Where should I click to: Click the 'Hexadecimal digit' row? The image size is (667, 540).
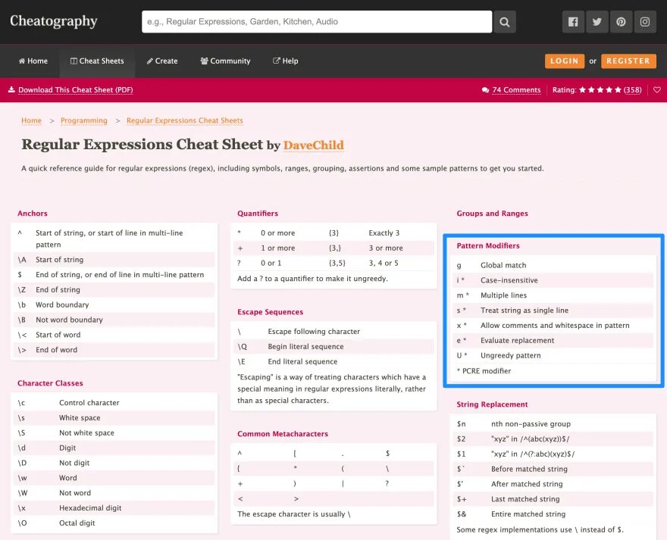pyautogui.click(x=114, y=508)
